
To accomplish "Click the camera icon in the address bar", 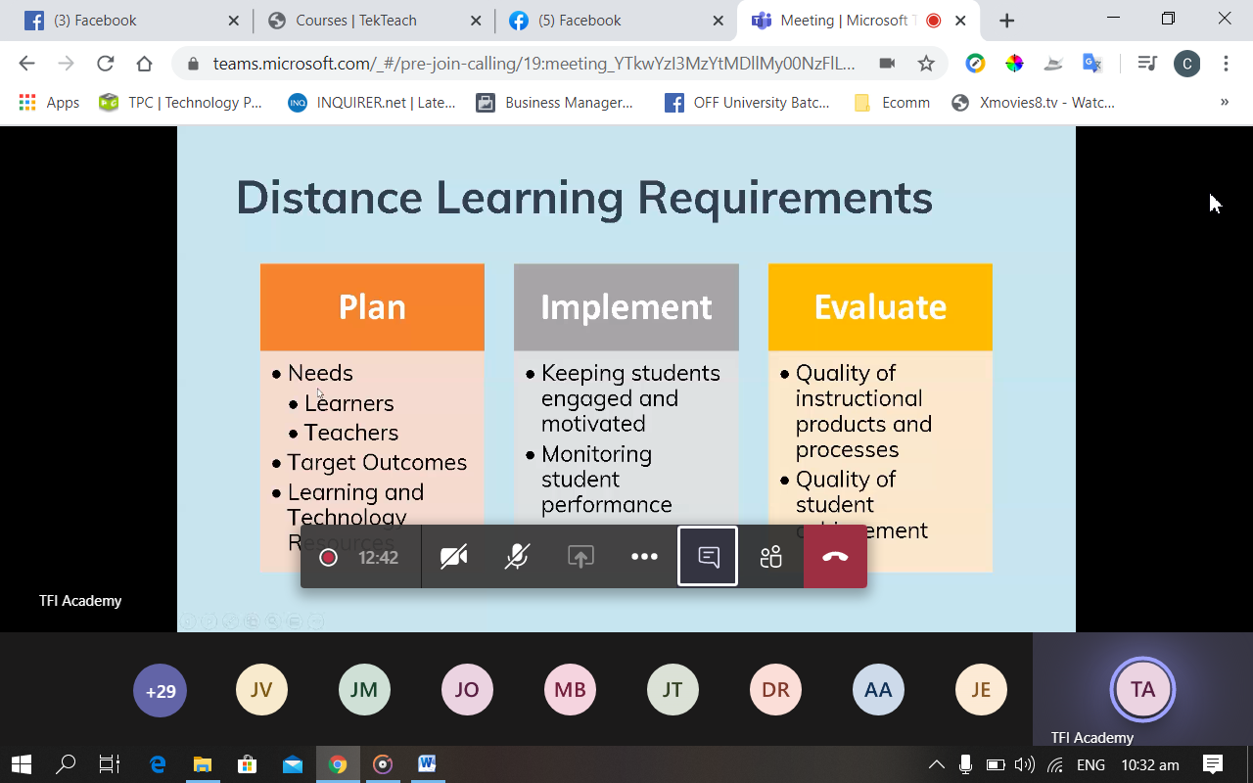I will [x=887, y=63].
